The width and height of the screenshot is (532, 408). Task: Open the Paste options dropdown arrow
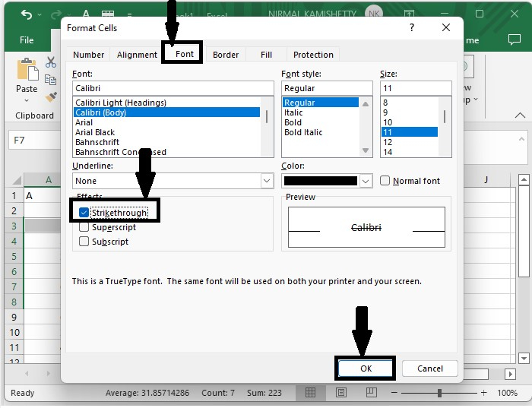[27, 101]
